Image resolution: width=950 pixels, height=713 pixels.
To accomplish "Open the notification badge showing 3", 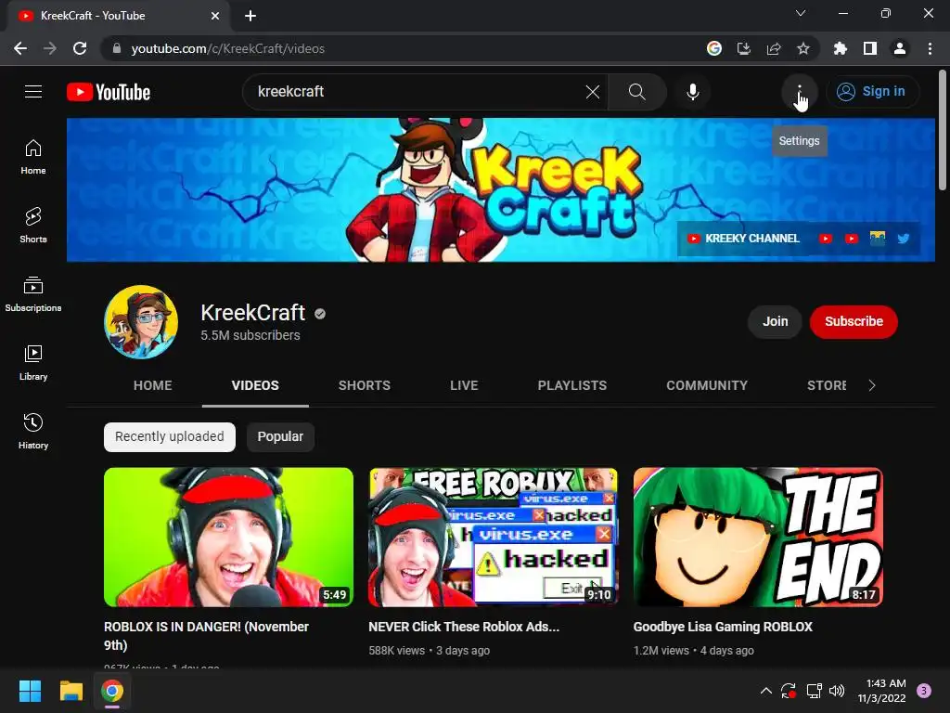I will [924, 691].
